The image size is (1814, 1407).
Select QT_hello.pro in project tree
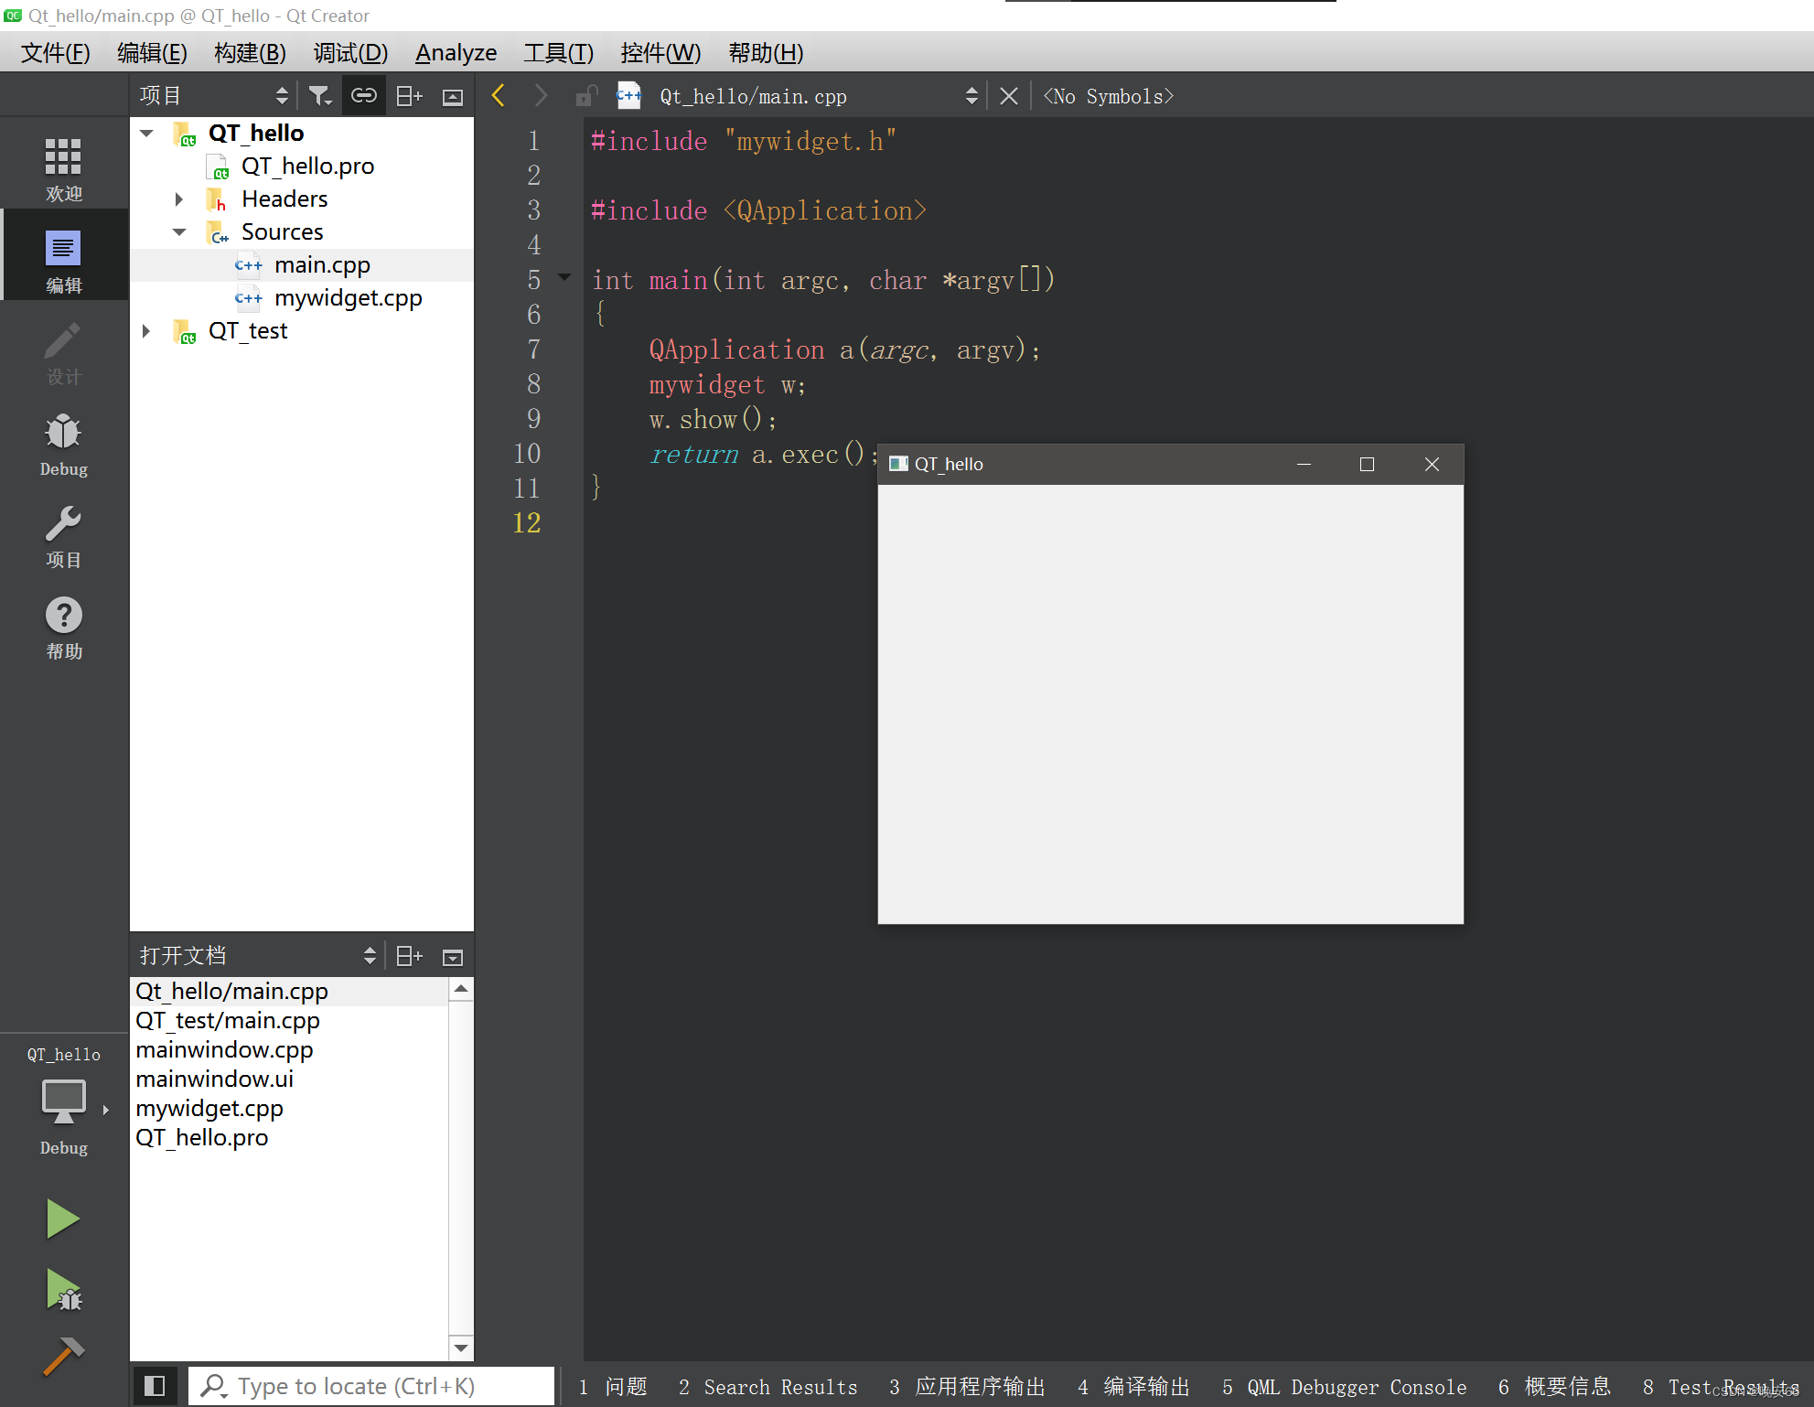[x=307, y=166]
